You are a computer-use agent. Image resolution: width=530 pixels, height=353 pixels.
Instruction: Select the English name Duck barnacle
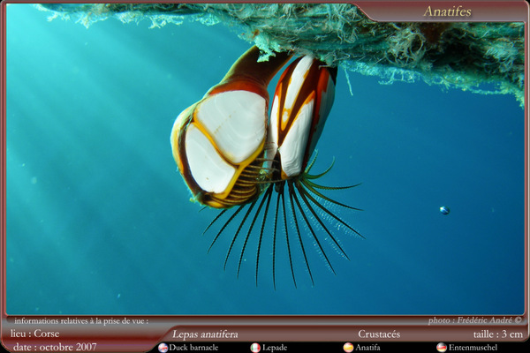193,348
